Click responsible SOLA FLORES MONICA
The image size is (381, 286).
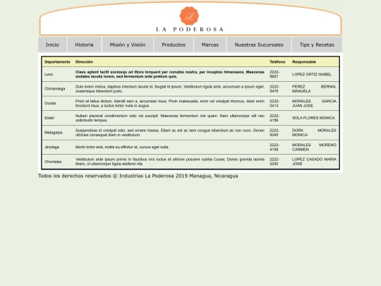click(313, 118)
